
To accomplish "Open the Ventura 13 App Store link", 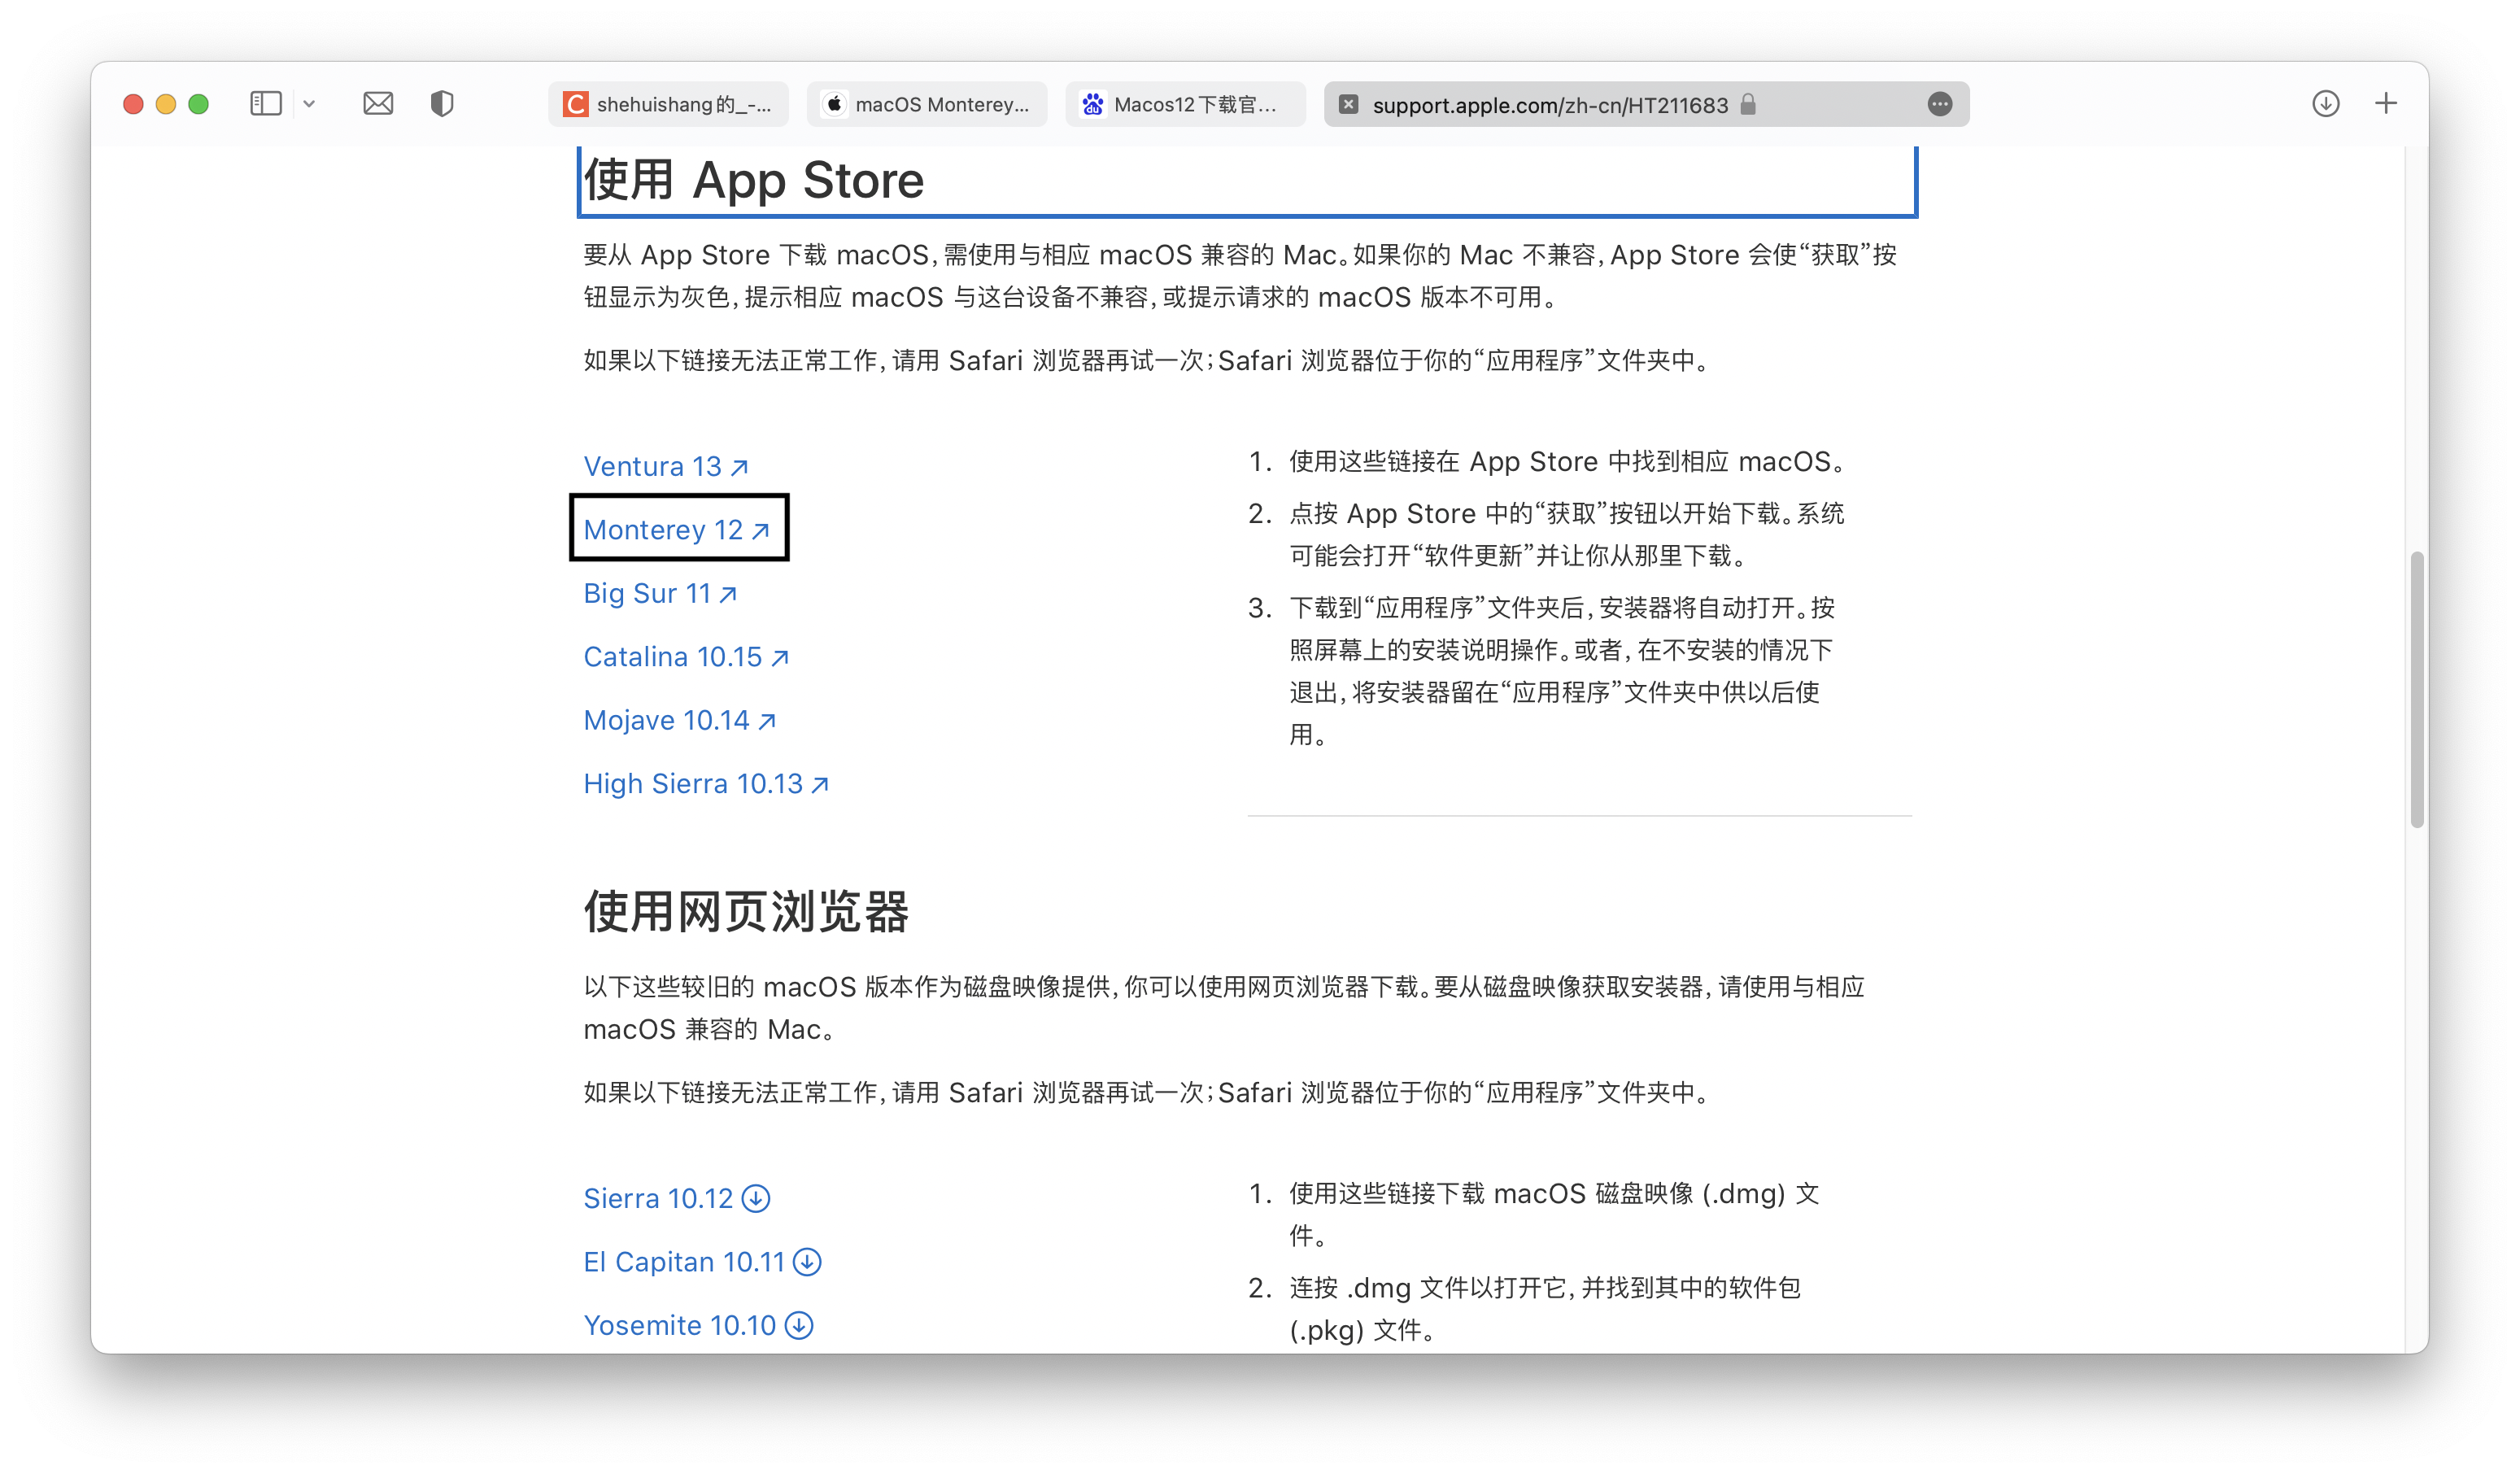I will (665, 467).
